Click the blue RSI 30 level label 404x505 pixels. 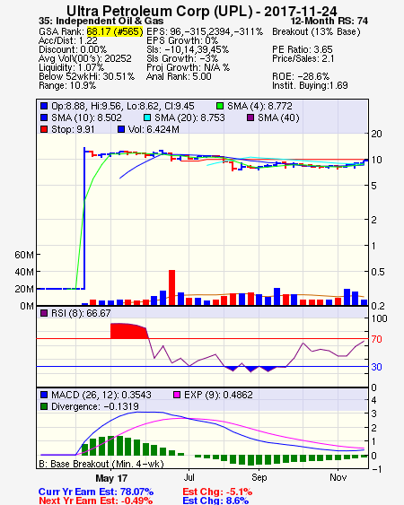pyautogui.click(x=376, y=367)
